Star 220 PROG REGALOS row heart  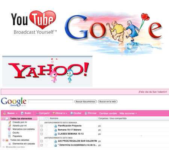point(47,141)
